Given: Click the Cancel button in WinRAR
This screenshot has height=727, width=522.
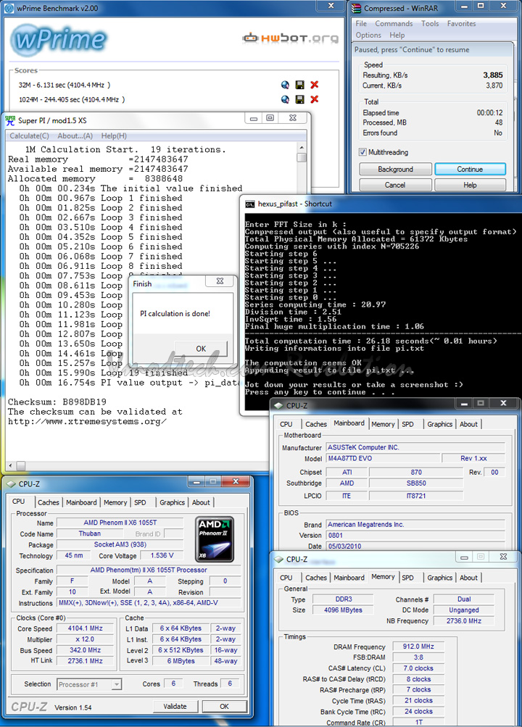Looking at the screenshot, I should tap(395, 185).
